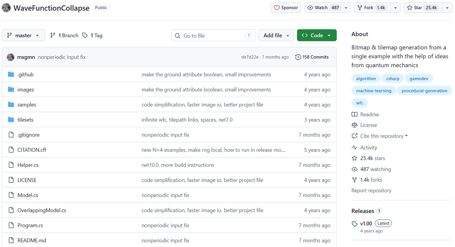The height and width of the screenshot is (247, 455).
Task: Open the repository owner avatar
Action: [6, 8]
